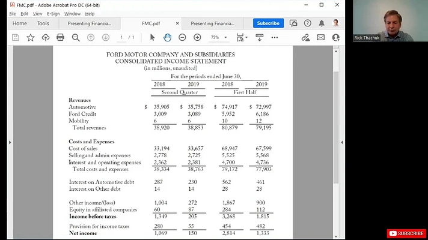Click the Net income row label
This screenshot has height=240, width=428.
tap(83, 233)
